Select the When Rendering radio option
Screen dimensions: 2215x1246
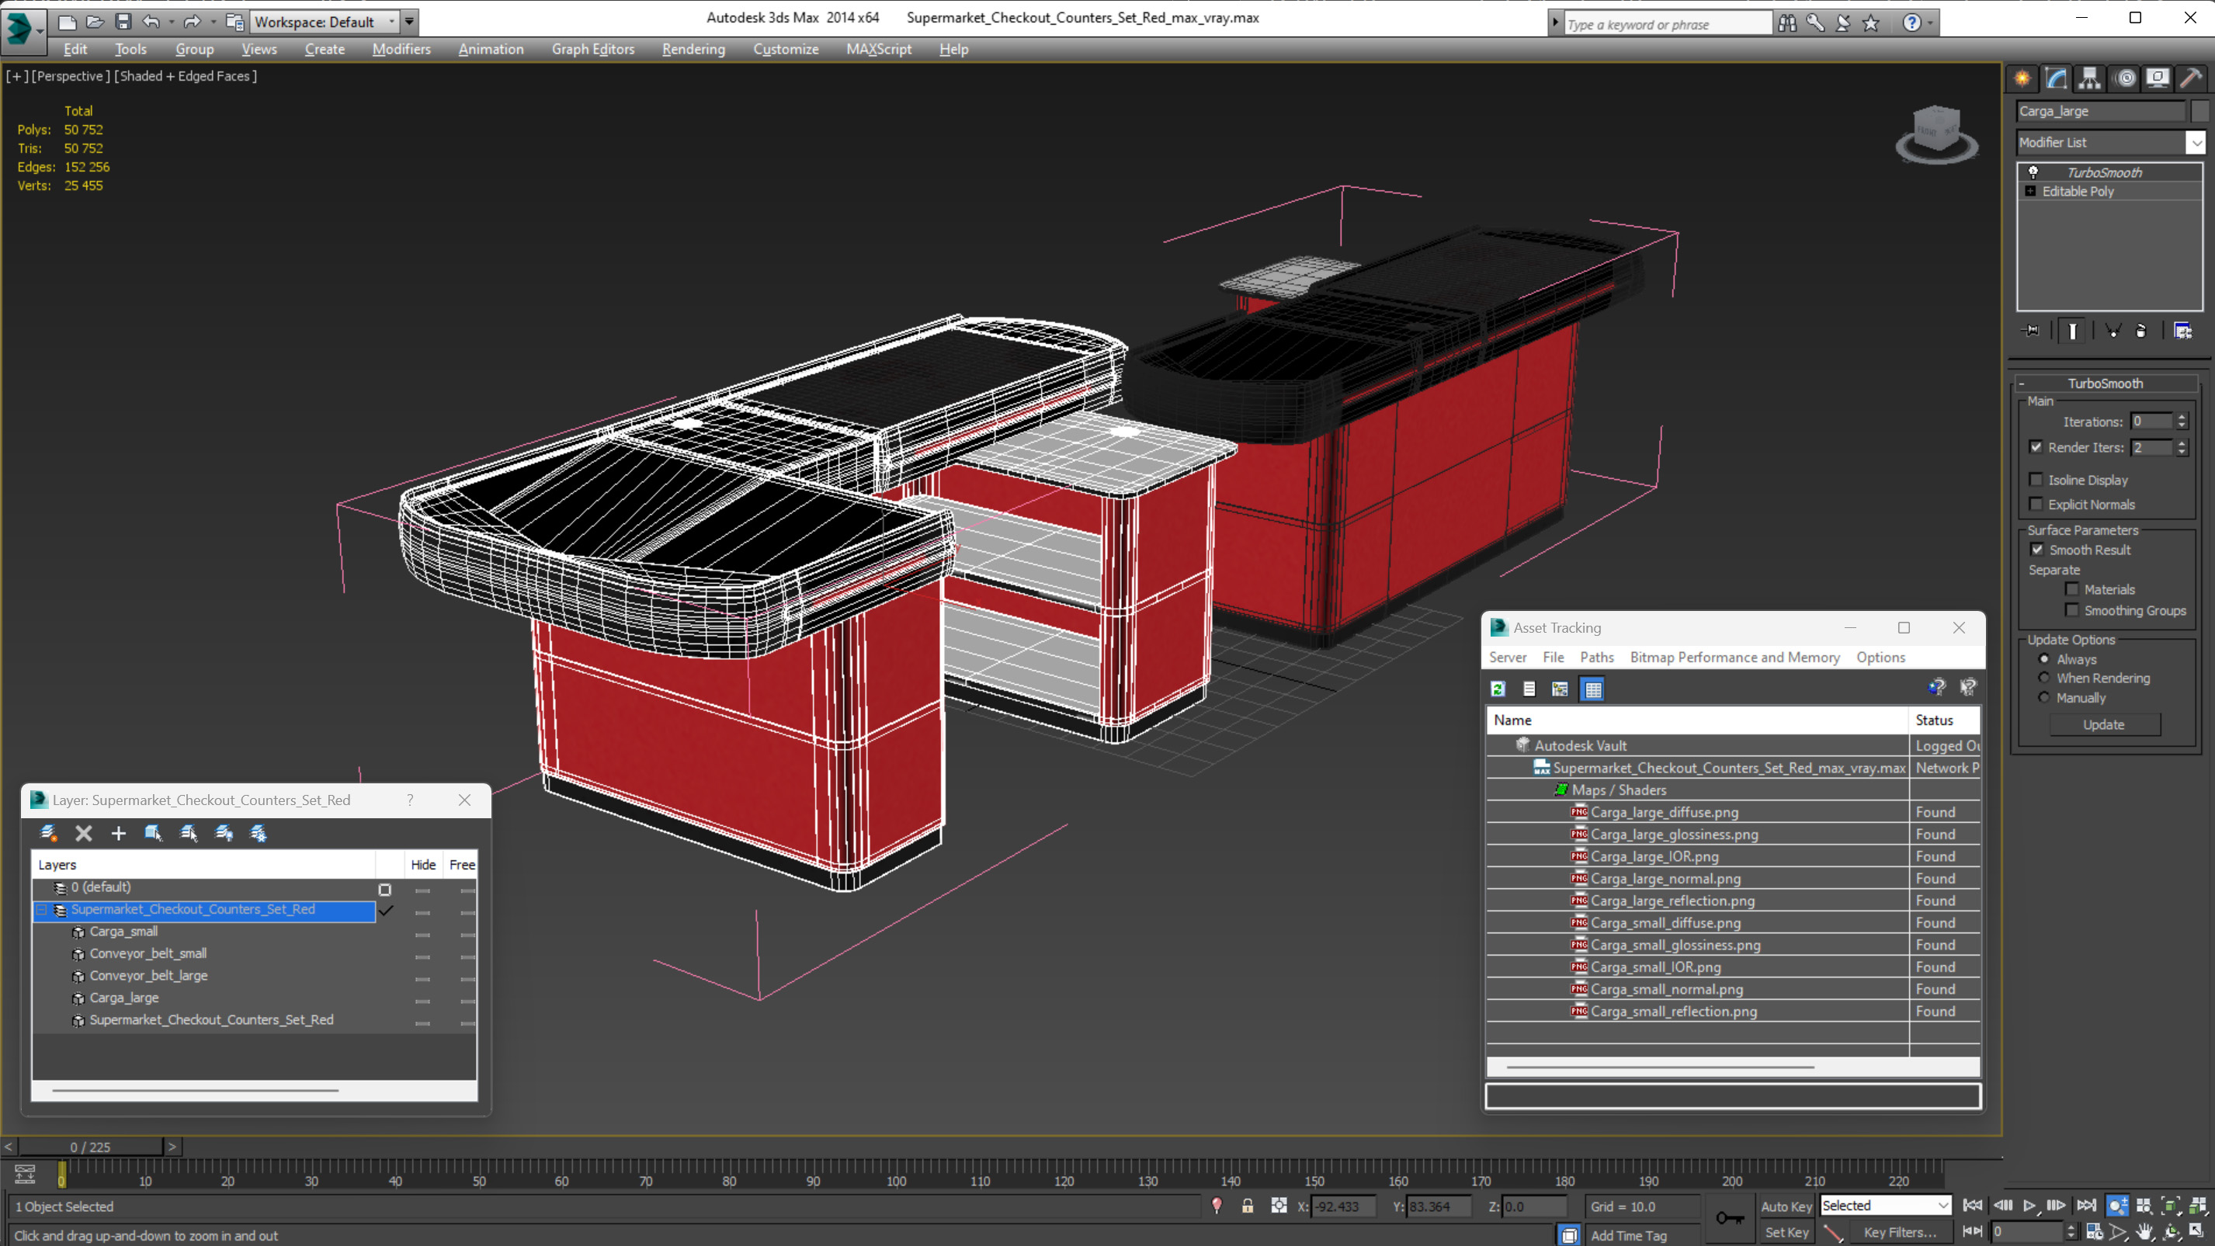point(2044,678)
